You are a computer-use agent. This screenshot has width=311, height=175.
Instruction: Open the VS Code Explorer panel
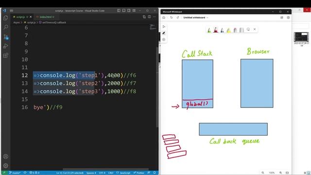tap(6, 18)
